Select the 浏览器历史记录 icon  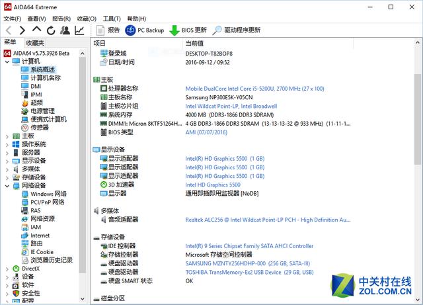tap(25, 261)
